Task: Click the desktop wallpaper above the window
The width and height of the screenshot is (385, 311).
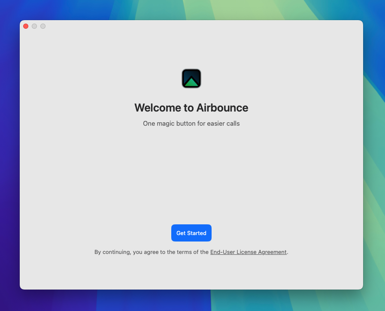Action: (191, 9)
